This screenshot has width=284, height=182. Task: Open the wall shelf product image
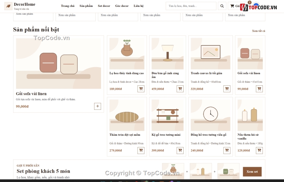(167, 115)
